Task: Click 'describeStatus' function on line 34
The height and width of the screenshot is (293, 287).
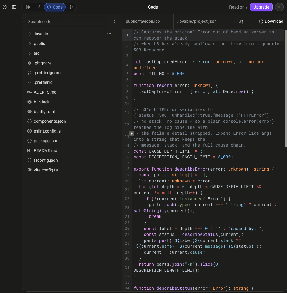Action: click(174, 288)
